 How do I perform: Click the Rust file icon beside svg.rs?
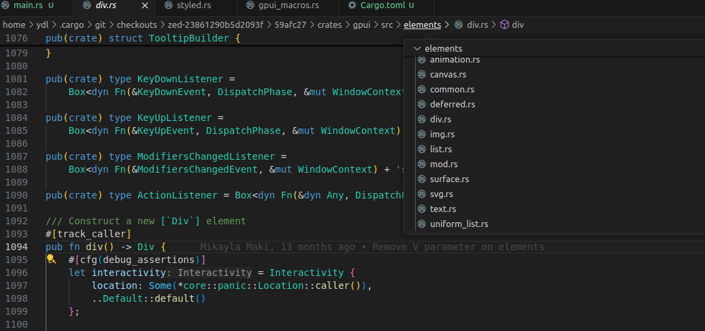tap(421, 194)
